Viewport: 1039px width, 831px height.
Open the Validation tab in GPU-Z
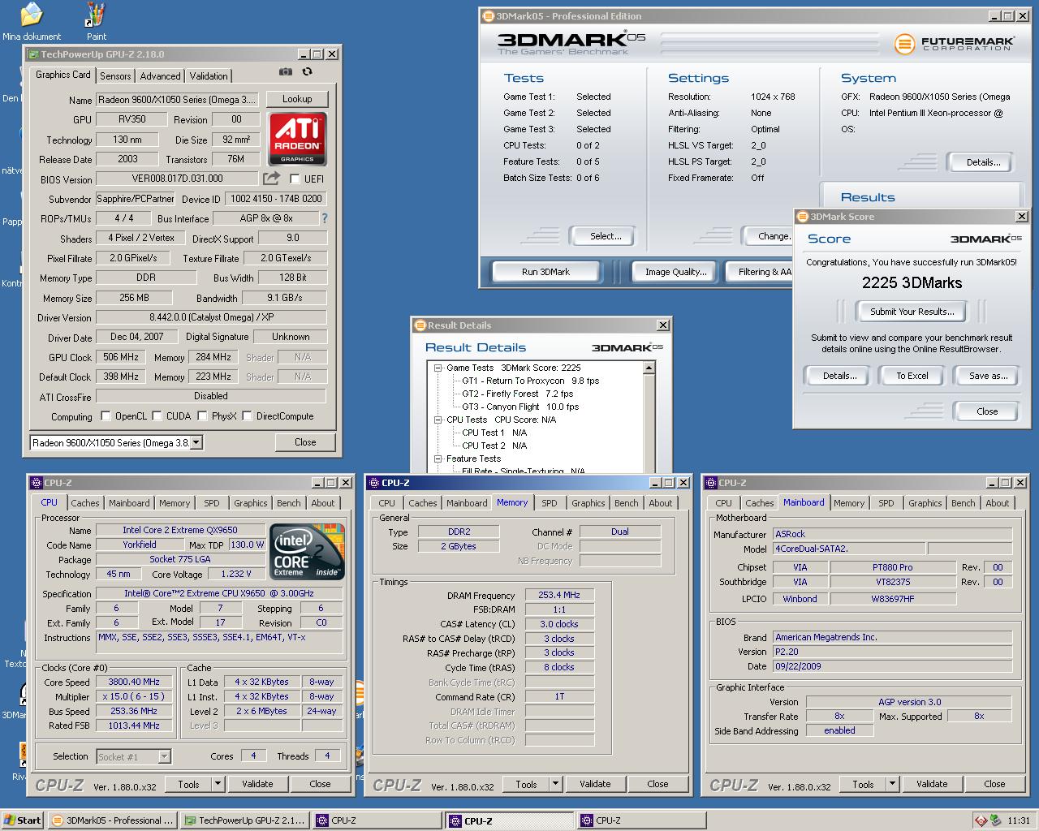[209, 75]
